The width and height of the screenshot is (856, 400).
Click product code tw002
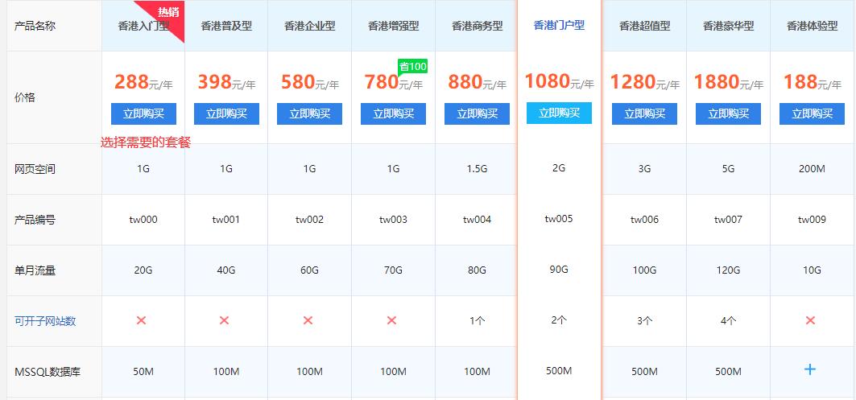point(309,220)
